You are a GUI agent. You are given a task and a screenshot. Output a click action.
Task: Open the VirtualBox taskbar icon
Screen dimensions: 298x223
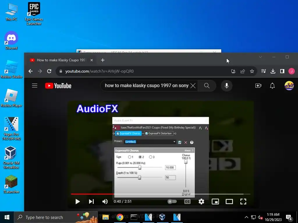click(162, 217)
